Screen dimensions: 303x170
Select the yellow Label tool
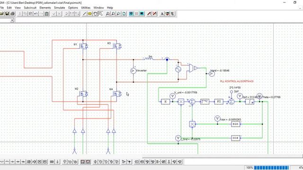[89, 14]
